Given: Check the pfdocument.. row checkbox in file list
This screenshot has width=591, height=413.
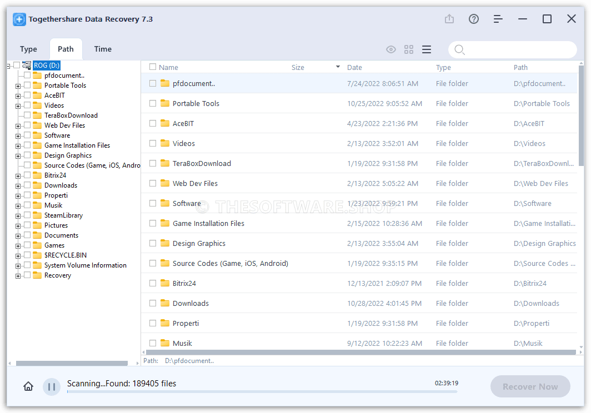Looking at the screenshot, I should point(153,83).
